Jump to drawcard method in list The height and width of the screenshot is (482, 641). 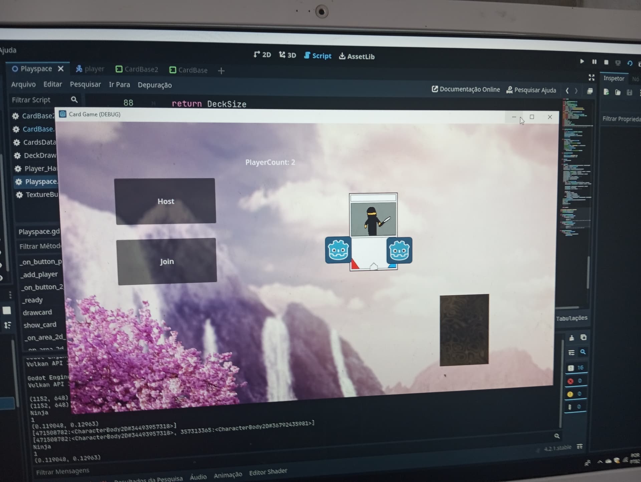click(x=37, y=312)
